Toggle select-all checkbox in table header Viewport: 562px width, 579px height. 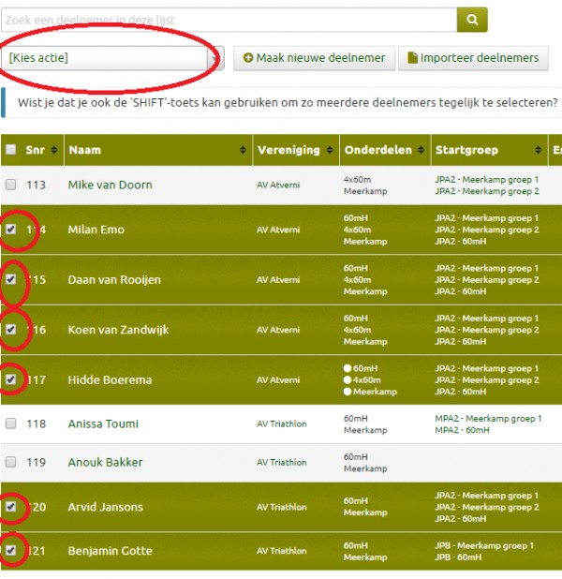(11, 150)
